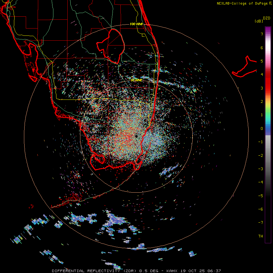
Task: Click the scale label -7
Action: (261, 223)
